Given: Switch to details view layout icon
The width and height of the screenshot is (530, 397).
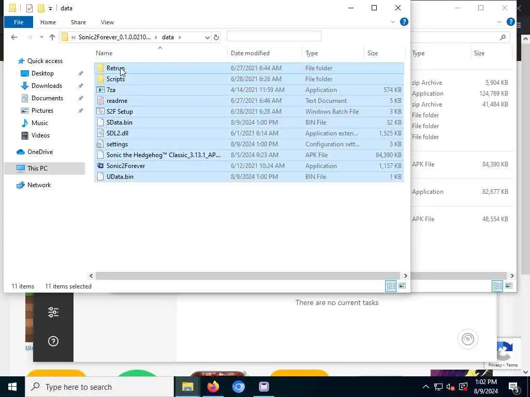Looking at the screenshot, I should [x=391, y=286].
